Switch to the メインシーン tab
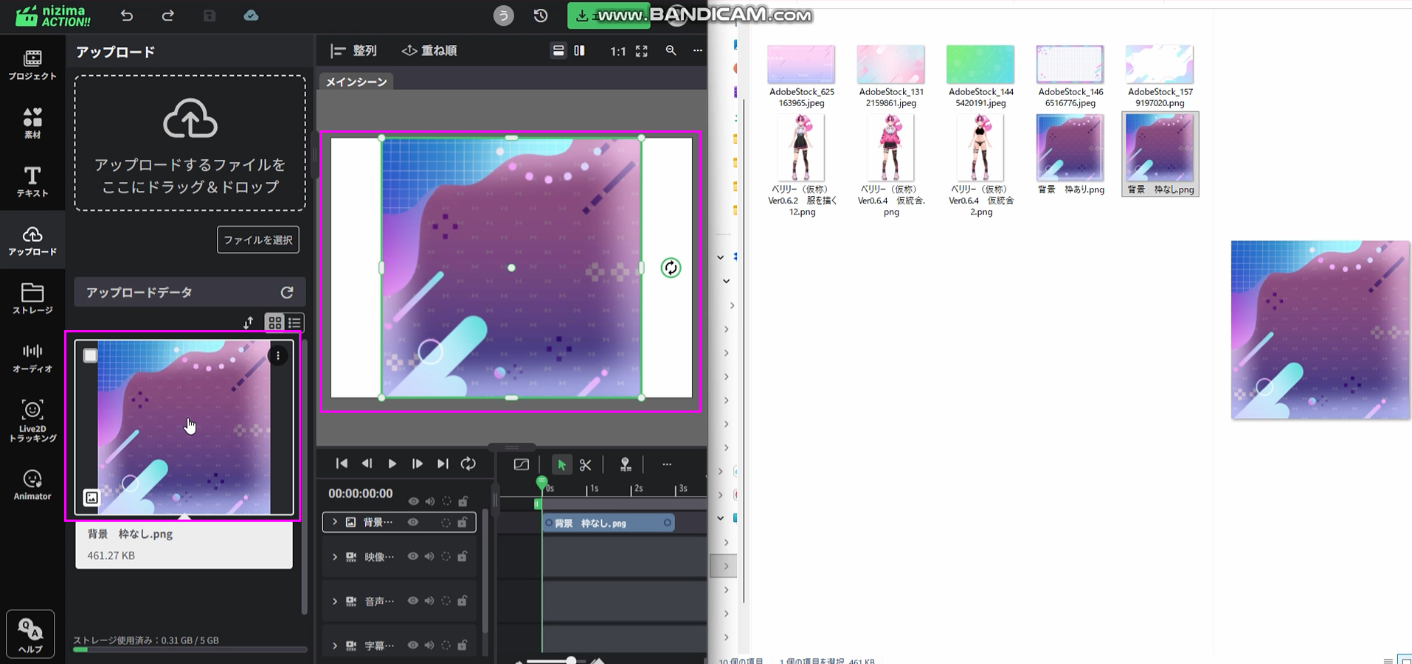The width and height of the screenshot is (1412, 664). [x=356, y=82]
